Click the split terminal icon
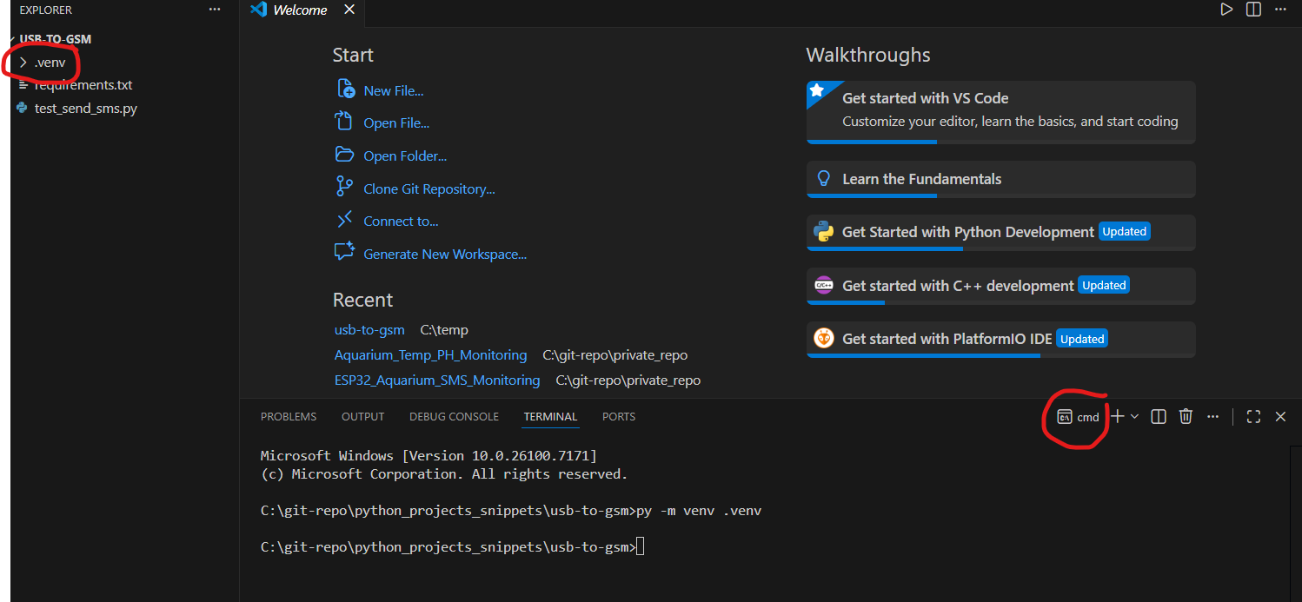 tap(1158, 417)
